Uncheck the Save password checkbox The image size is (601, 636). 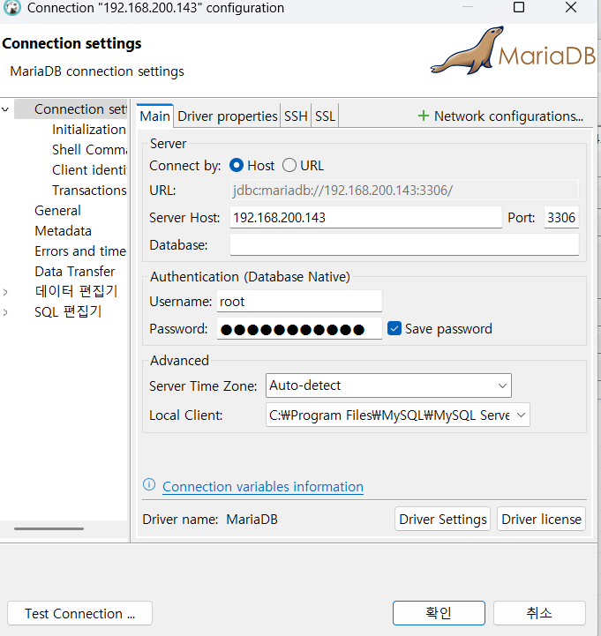394,328
